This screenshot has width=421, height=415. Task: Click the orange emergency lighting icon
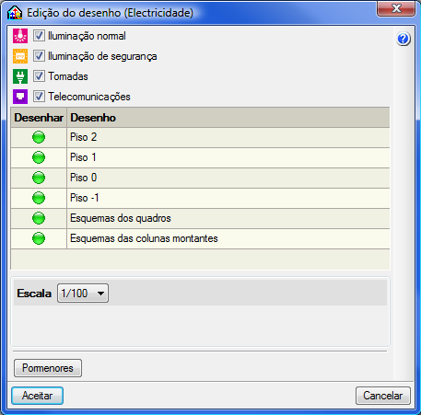coord(20,56)
